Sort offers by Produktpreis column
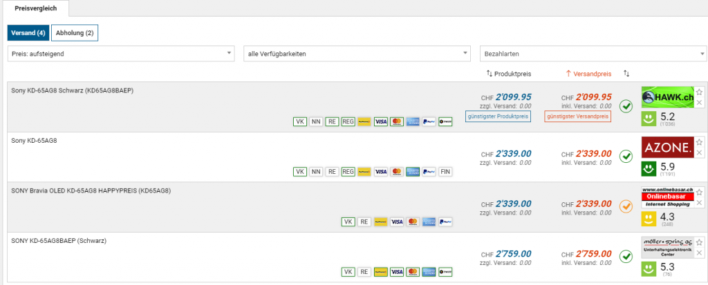This screenshot has width=708, height=285. [x=509, y=73]
